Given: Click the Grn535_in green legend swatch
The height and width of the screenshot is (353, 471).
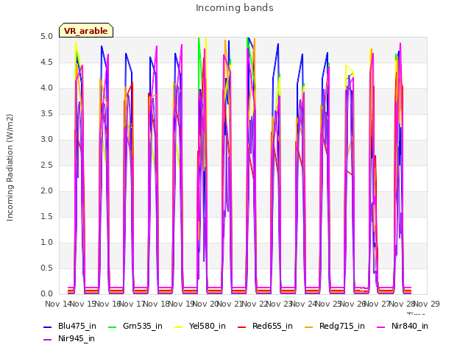Looking at the screenshot, I should (x=112, y=327).
